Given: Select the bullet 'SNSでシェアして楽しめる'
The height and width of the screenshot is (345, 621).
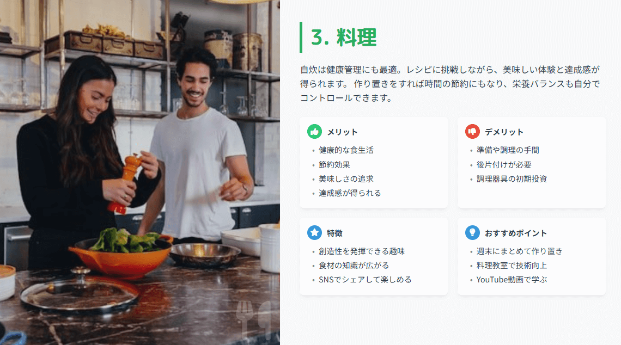Looking at the screenshot, I should coord(365,280).
